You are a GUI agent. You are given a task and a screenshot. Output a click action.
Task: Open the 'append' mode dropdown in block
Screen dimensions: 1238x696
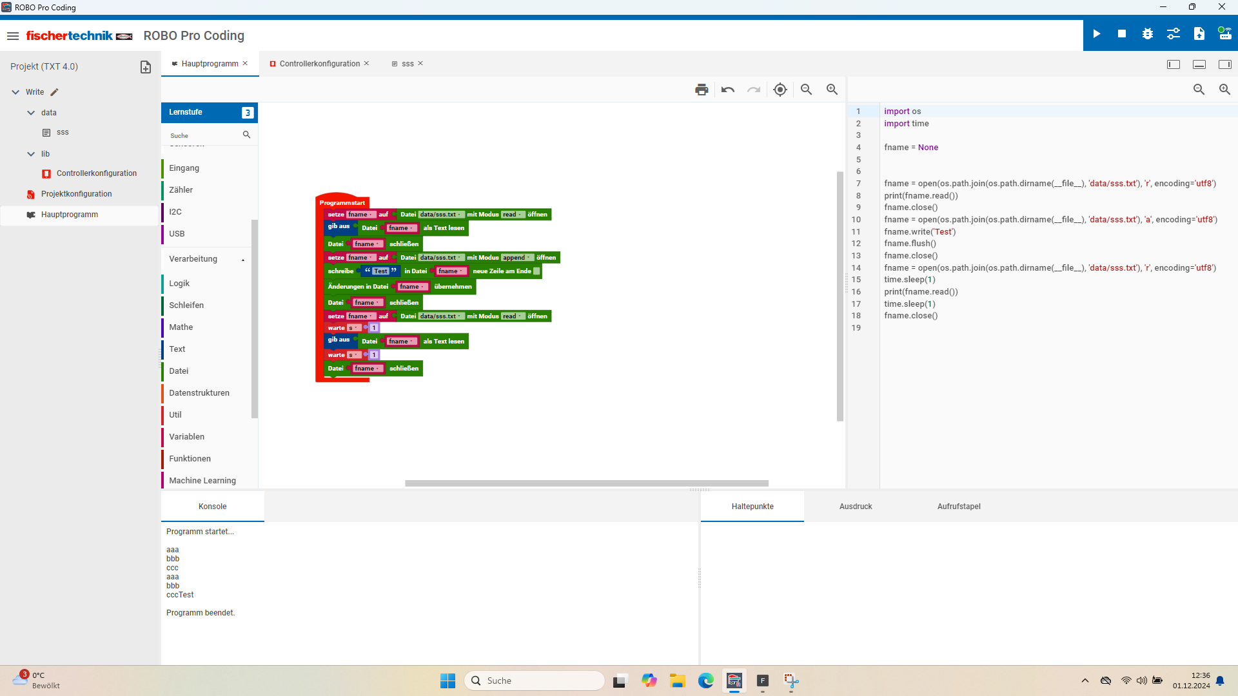click(x=517, y=258)
